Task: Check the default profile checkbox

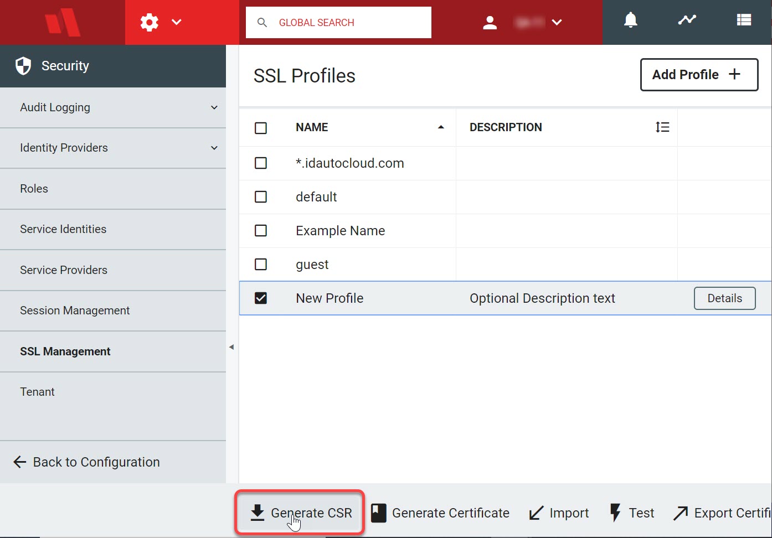Action: (261, 197)
